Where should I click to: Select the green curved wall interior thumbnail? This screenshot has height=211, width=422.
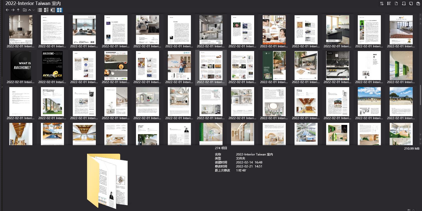point(401,66)
